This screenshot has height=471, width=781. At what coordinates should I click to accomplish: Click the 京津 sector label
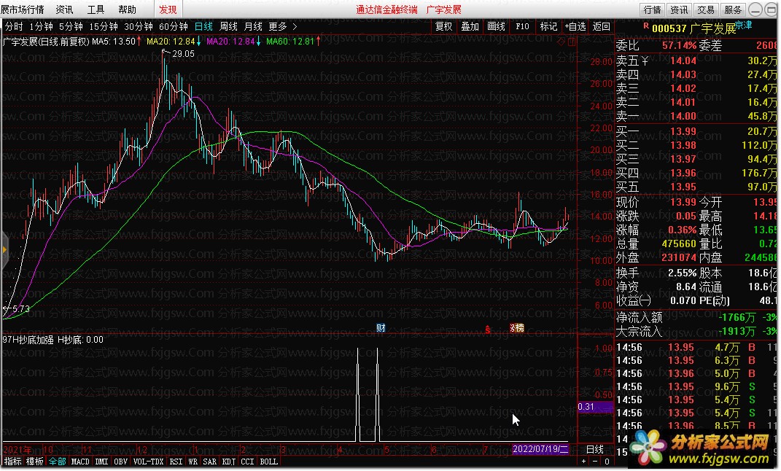coord(744,25)
